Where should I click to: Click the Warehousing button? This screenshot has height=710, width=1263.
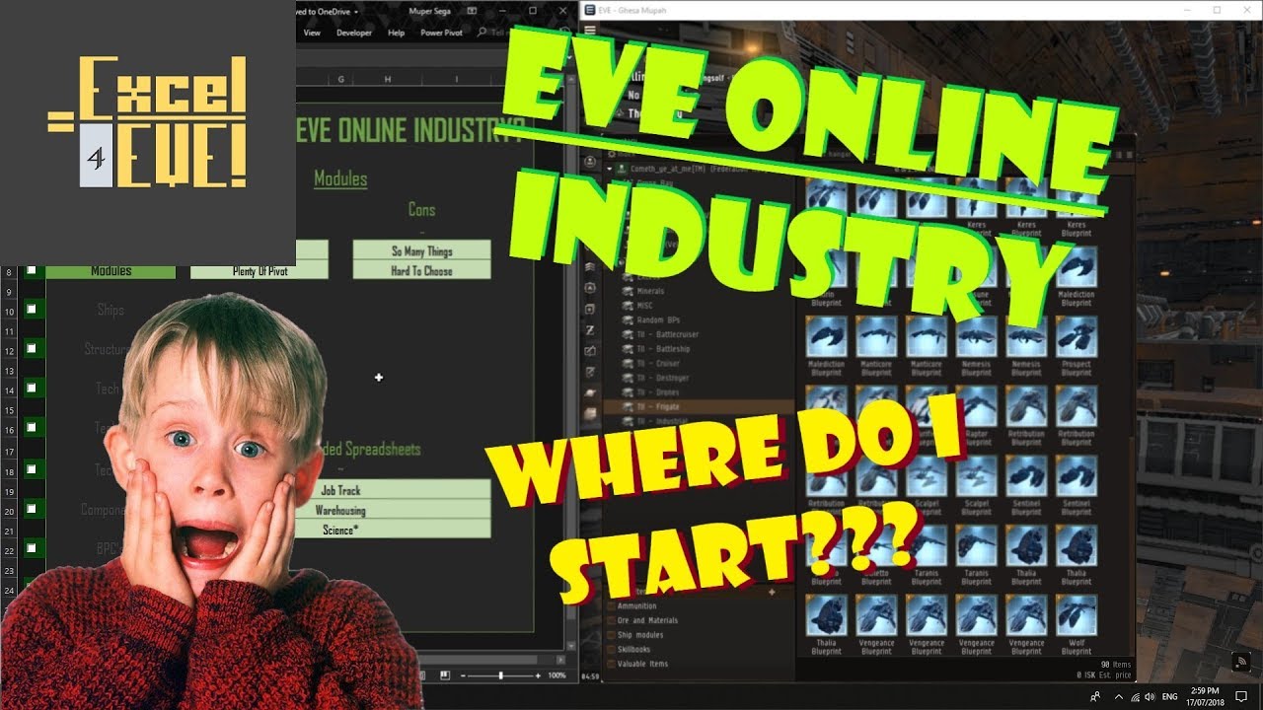tap(340, 510)
